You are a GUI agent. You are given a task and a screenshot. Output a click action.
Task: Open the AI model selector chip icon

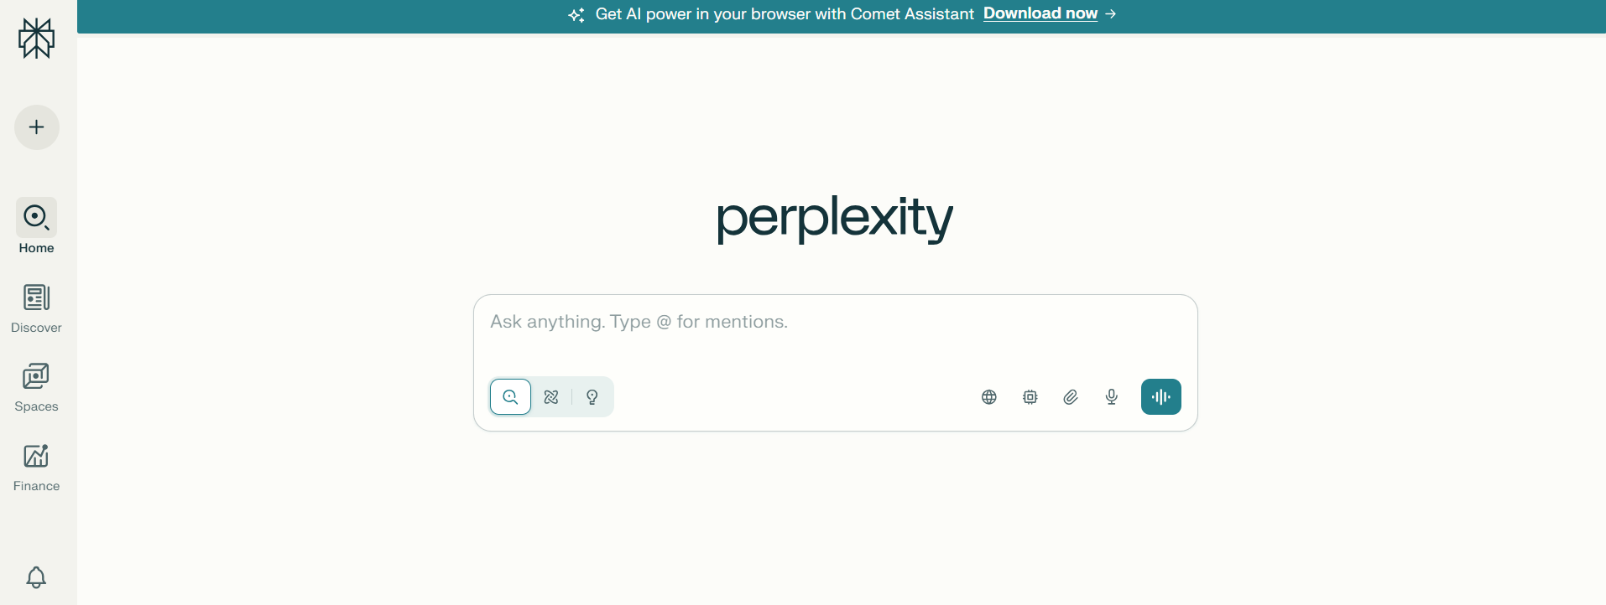tap(1030, 396)
